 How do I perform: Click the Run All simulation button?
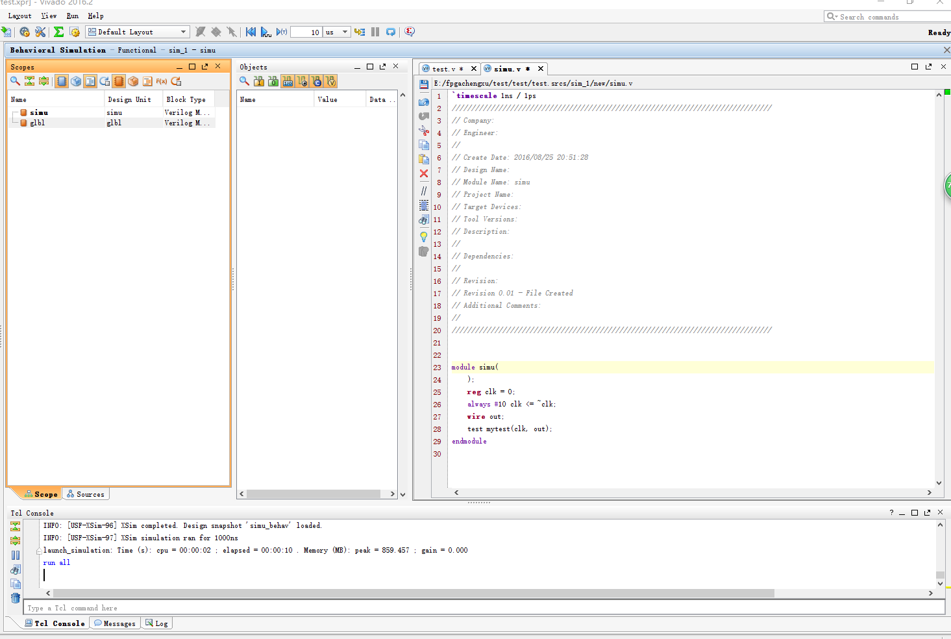(266, 32)
